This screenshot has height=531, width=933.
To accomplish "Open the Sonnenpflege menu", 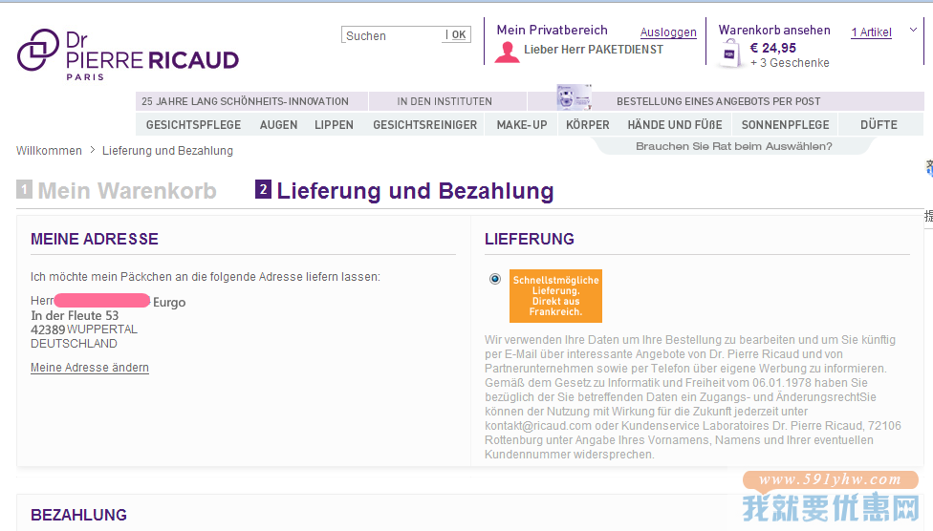I will [x=786, y=125].
